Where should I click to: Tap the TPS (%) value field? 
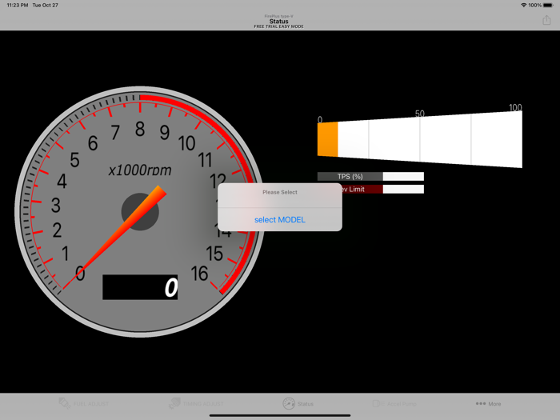coord(403,177)
